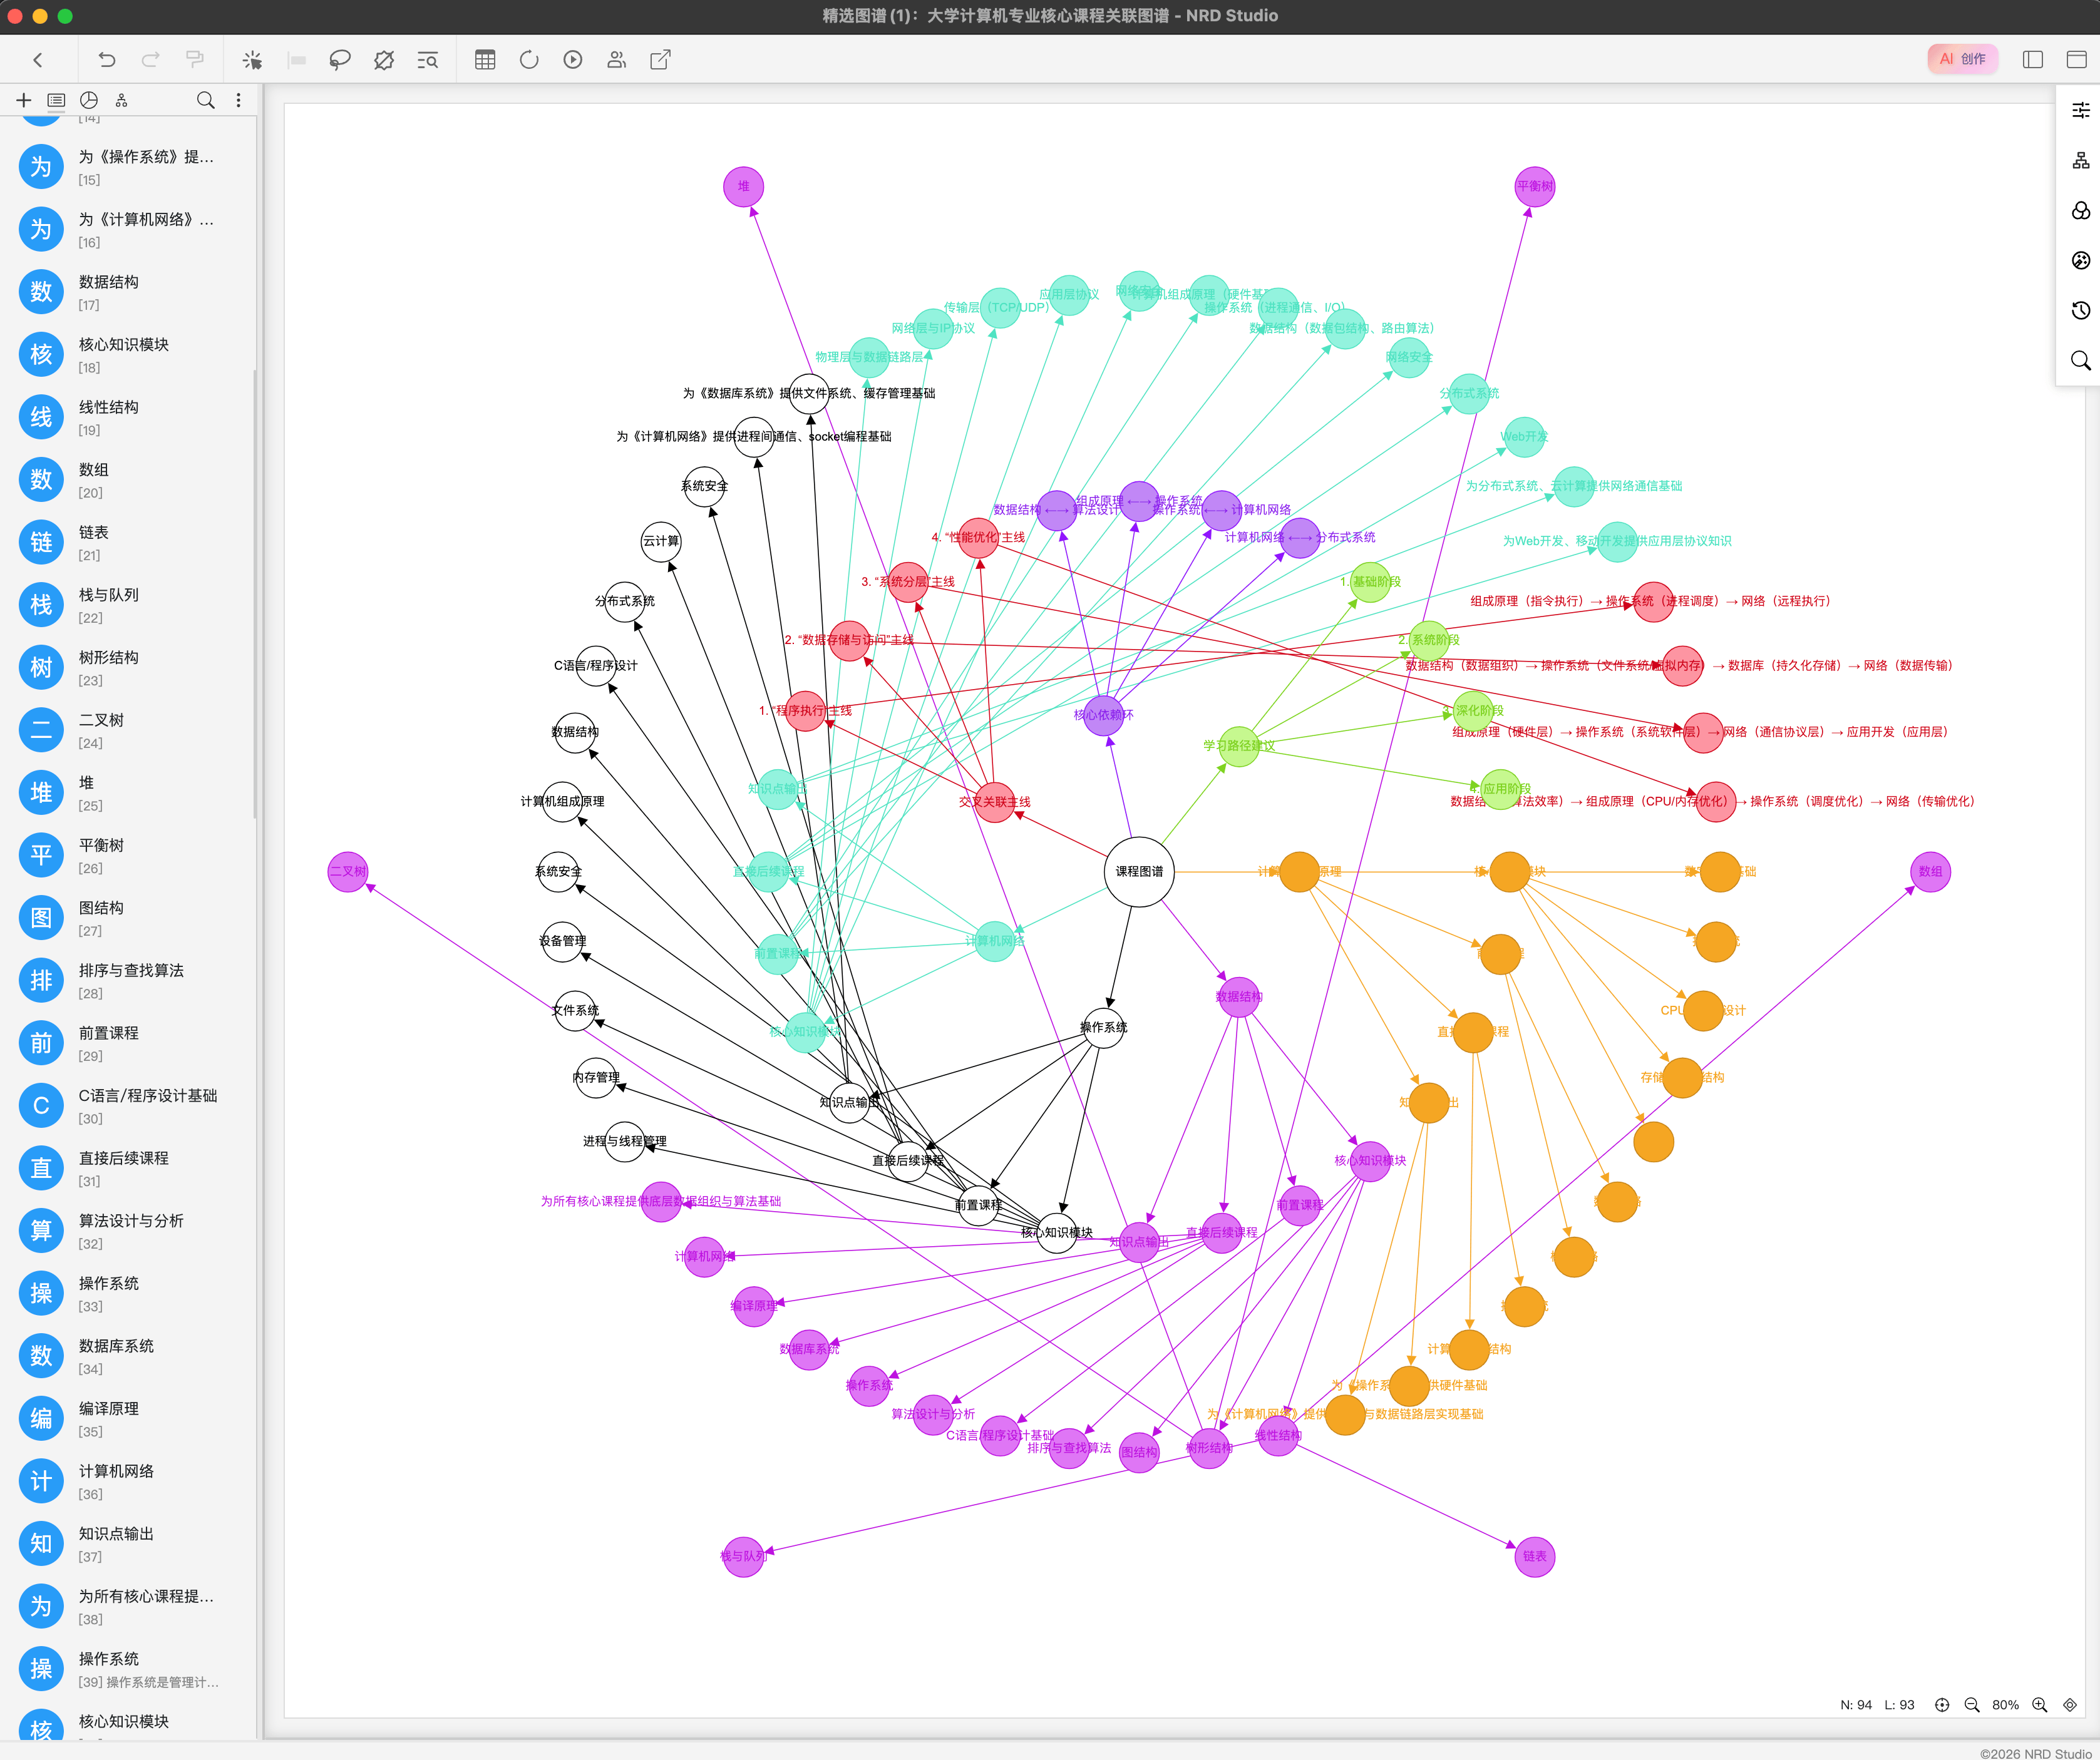The width and height of the screenshot is (2100, 1760).
Task: Switch to the pie chart statistics tab
Action: pos(89,100)
